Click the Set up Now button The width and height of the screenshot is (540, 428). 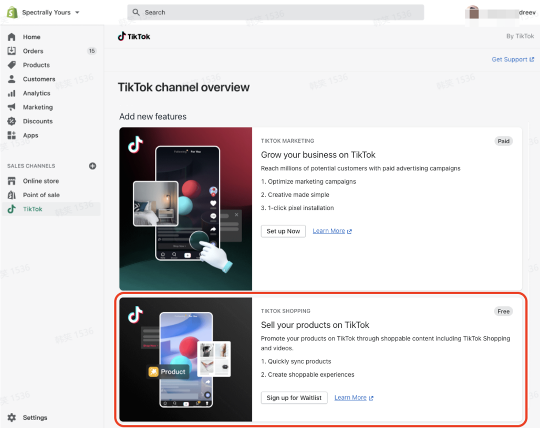pyautogui.click(x=283, y=231)
